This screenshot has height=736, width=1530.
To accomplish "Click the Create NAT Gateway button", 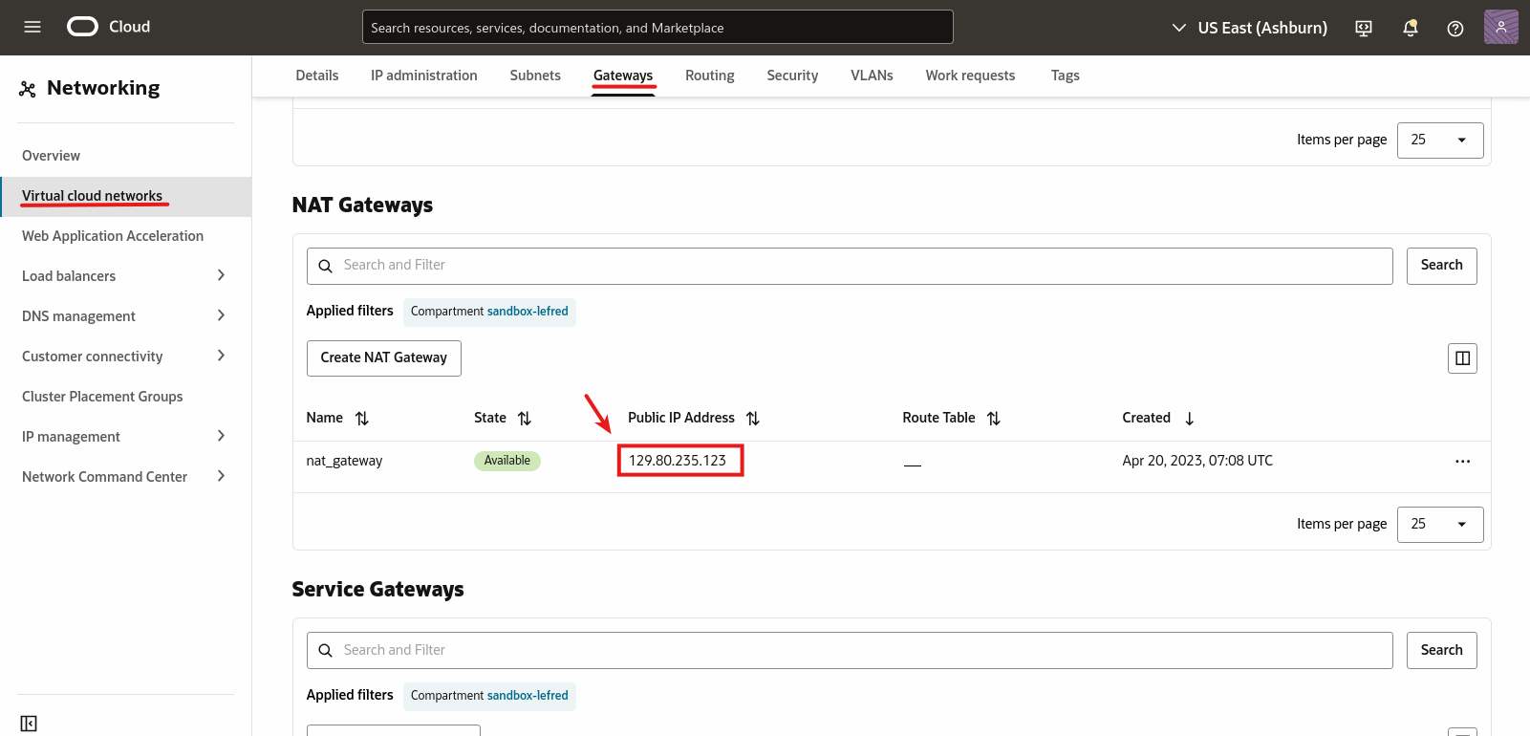I will [383, 358].
